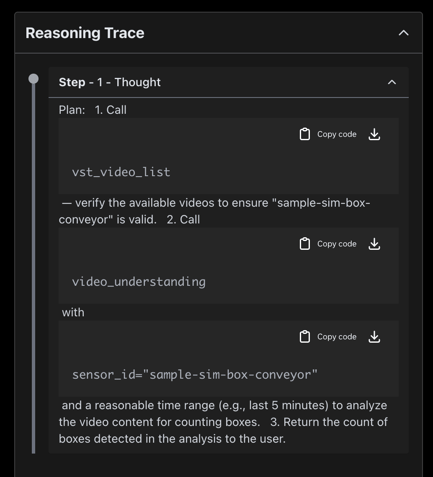Screen dimensions: 433x477
Task: Click the vertical timeline bar beside Step 1
Action: pyautogui.click(x=34, y=269)
